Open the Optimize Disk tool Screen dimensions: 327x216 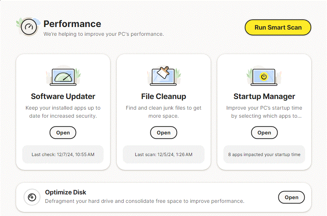click(x=291, y=197)
